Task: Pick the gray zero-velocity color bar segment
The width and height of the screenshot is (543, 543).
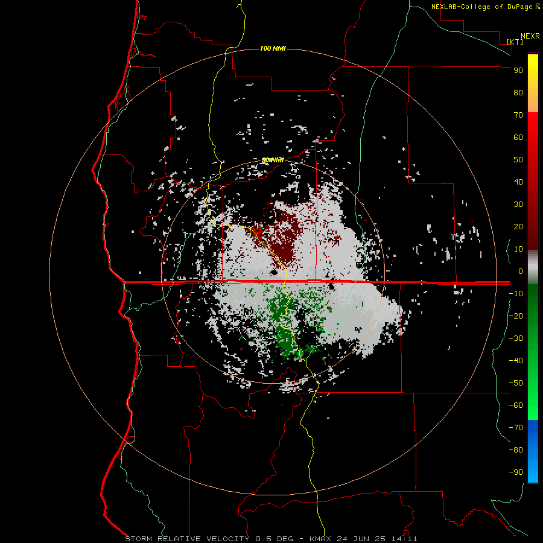Action: (533, 267)
